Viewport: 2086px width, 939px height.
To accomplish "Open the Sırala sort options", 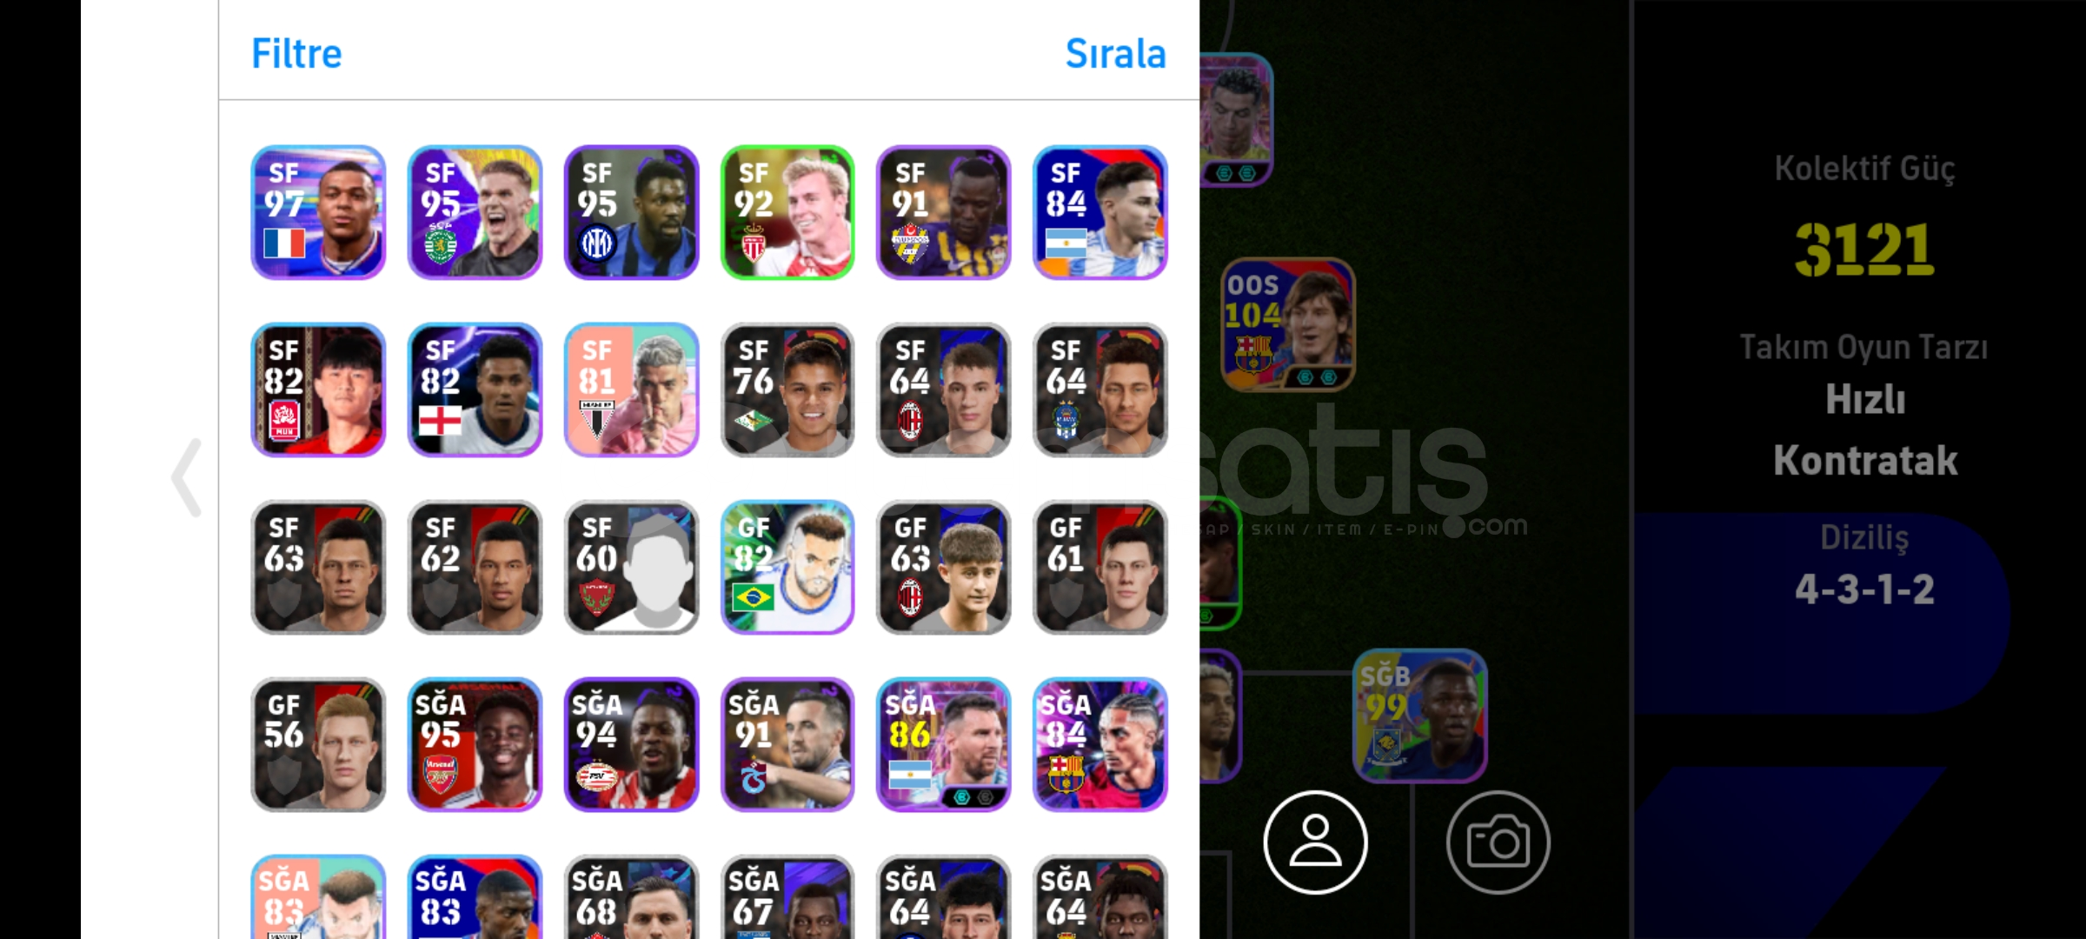I will click(x=1115, y=53).
